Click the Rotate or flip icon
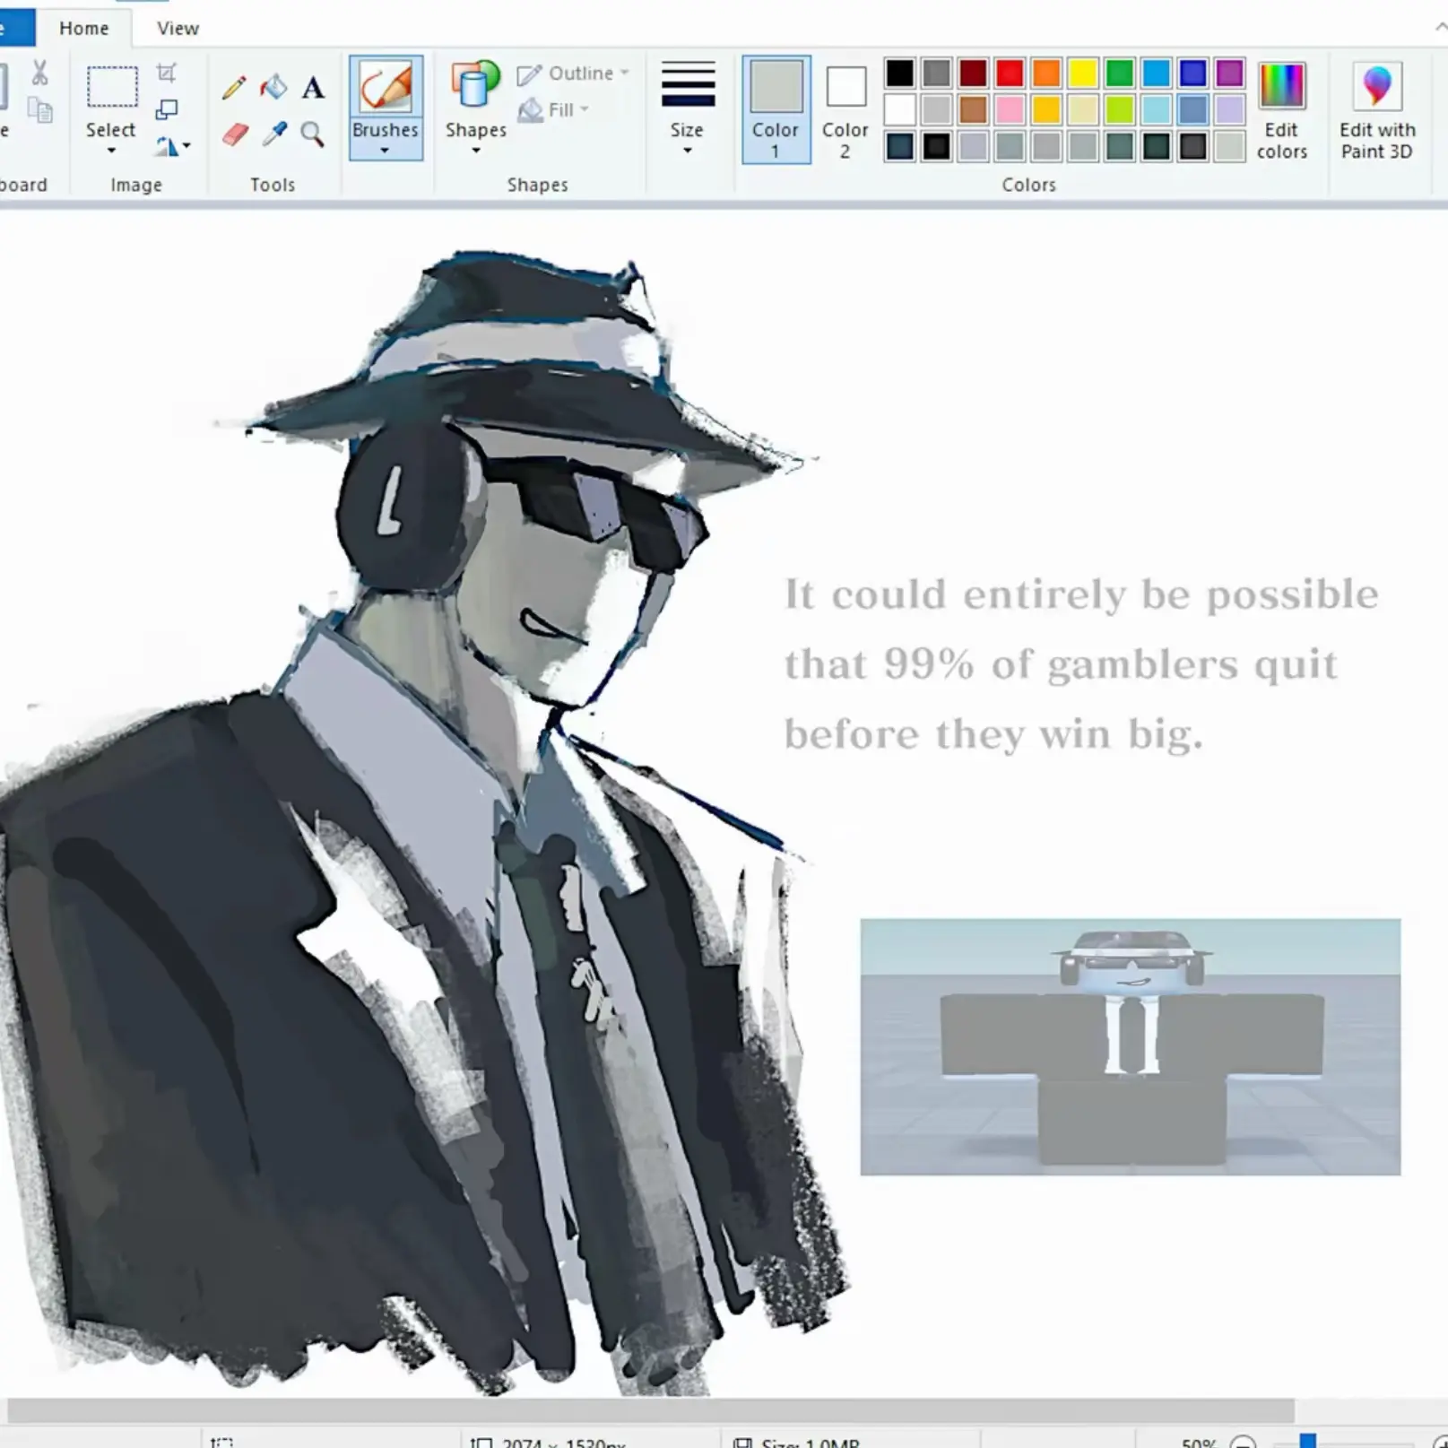Image resolution: width=1448 pixels, height=1448 pixels. pyautogui.click(x=165, y=146)
